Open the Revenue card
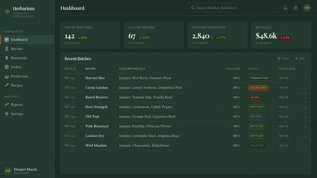This screenshot has width=317, height=178. click(281, 35)
